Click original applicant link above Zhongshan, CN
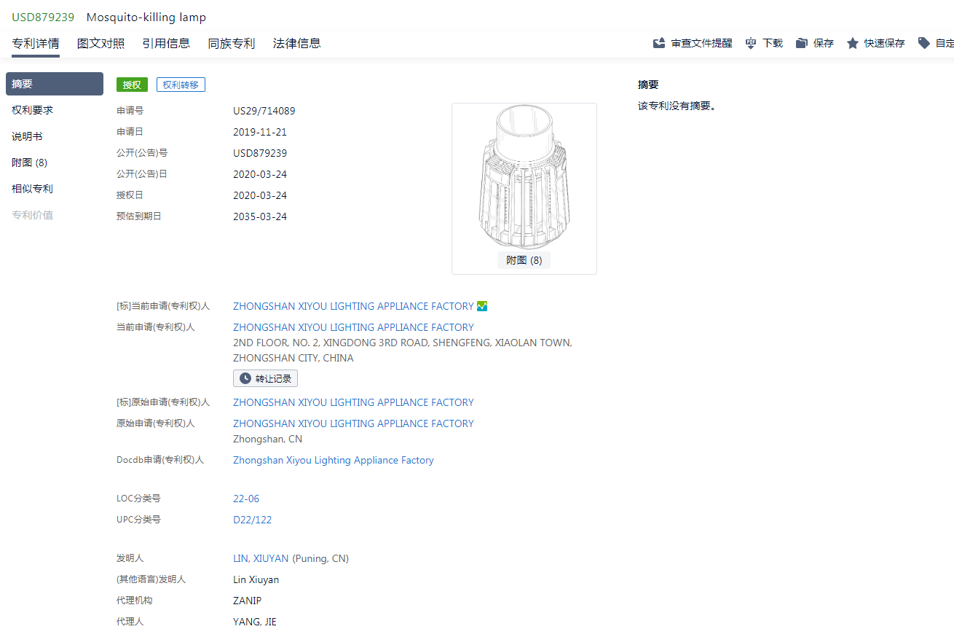The image size is (954, 629). point(353,423)
